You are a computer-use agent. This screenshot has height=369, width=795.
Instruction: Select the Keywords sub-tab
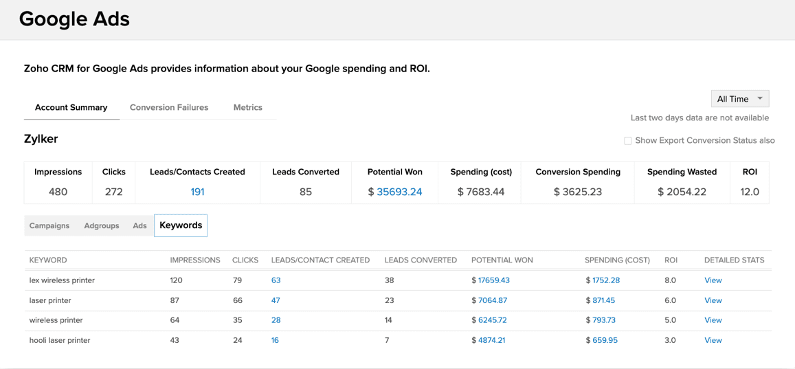[x=181, y=225]
